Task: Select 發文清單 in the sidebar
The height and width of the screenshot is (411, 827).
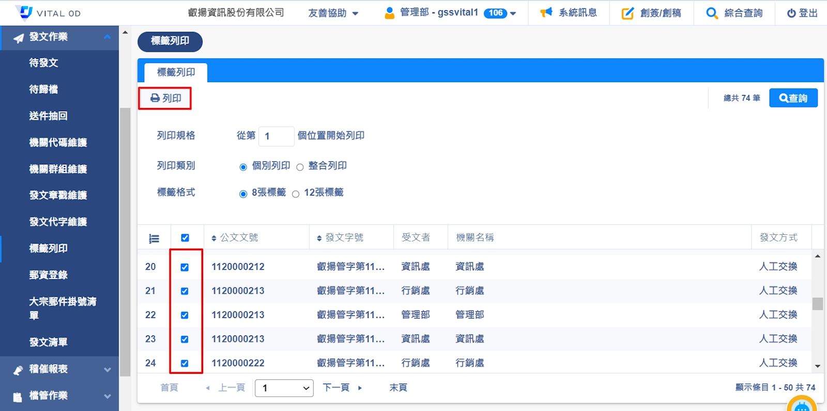Action: point(49,342)
